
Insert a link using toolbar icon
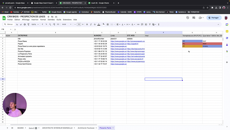(138, 25)
